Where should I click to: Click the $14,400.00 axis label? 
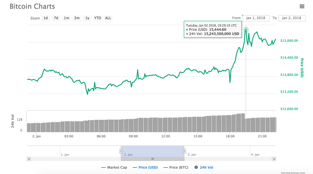[289, 58]
